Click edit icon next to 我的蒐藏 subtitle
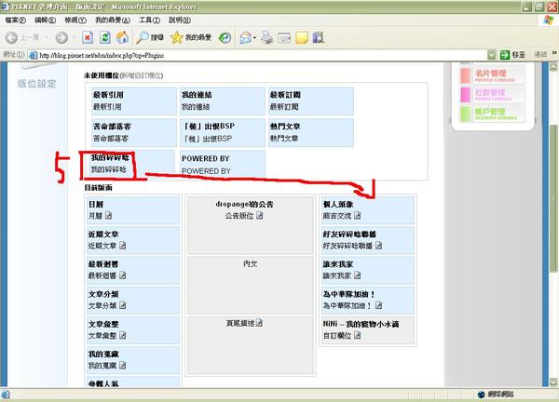The width and height of the screenshot is (559, 402). pos(123,365)
